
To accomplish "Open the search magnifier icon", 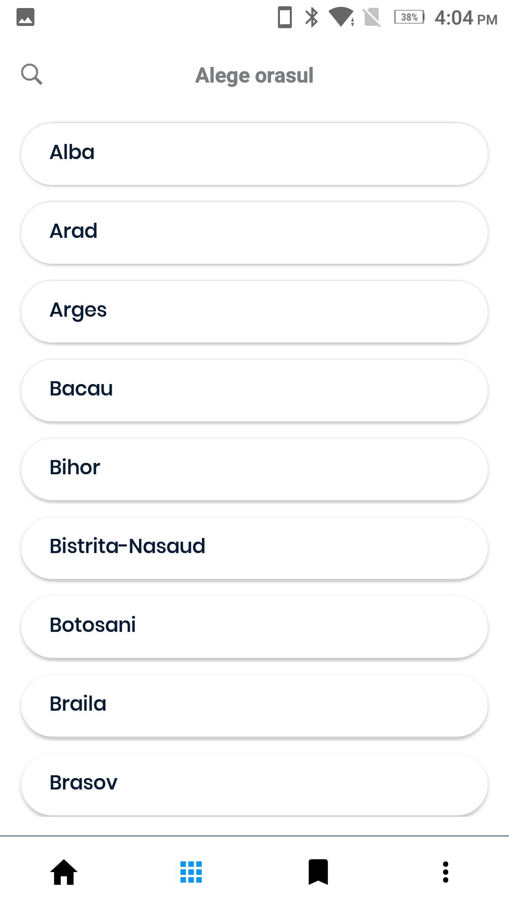I will 32,75.
